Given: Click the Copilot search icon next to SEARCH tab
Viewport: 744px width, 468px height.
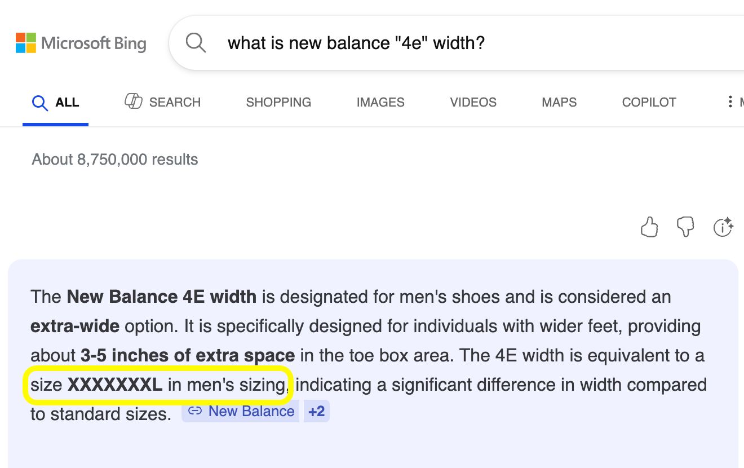Looking at the screenshot, I should [134, 101].
